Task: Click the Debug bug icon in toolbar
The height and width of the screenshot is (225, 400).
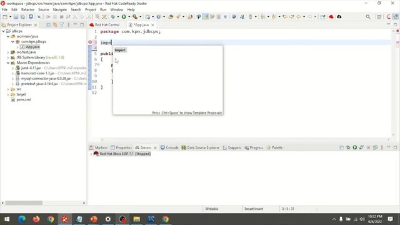Action: click(112, 17)
